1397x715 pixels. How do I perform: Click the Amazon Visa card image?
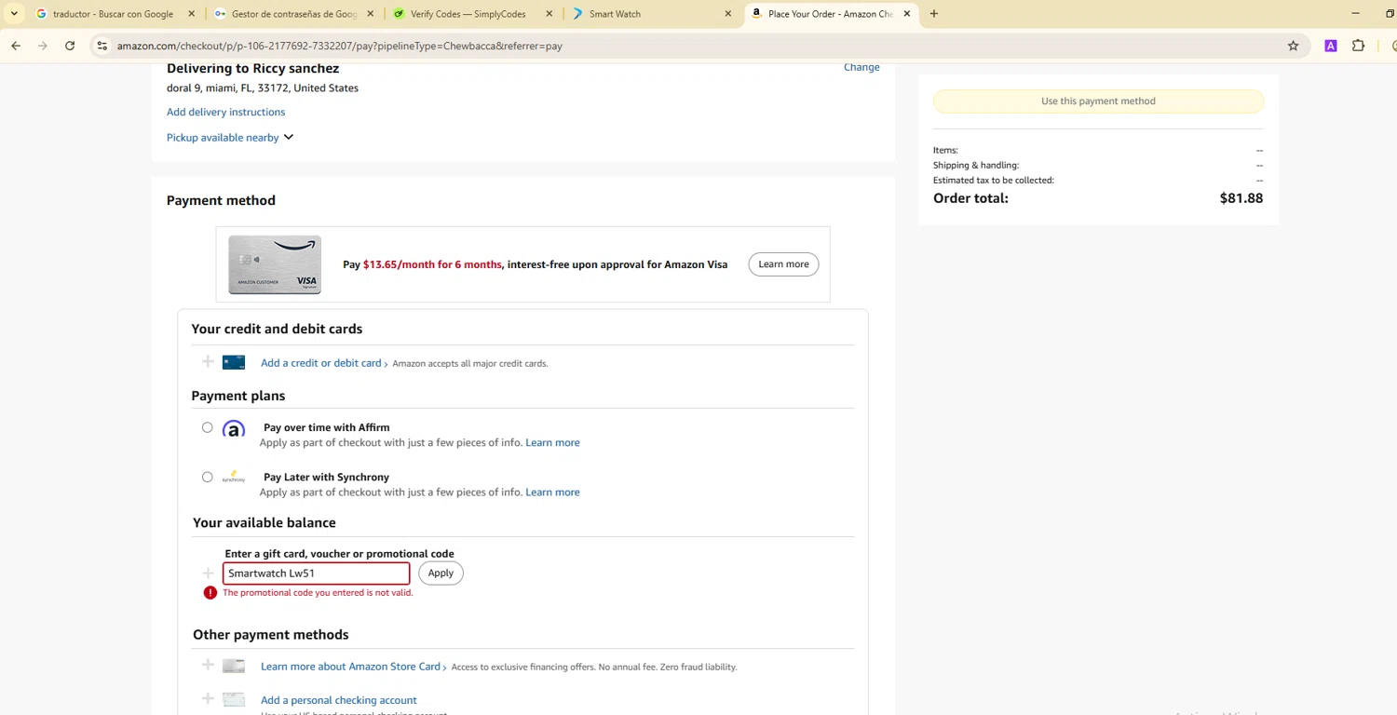pos(275,264)
